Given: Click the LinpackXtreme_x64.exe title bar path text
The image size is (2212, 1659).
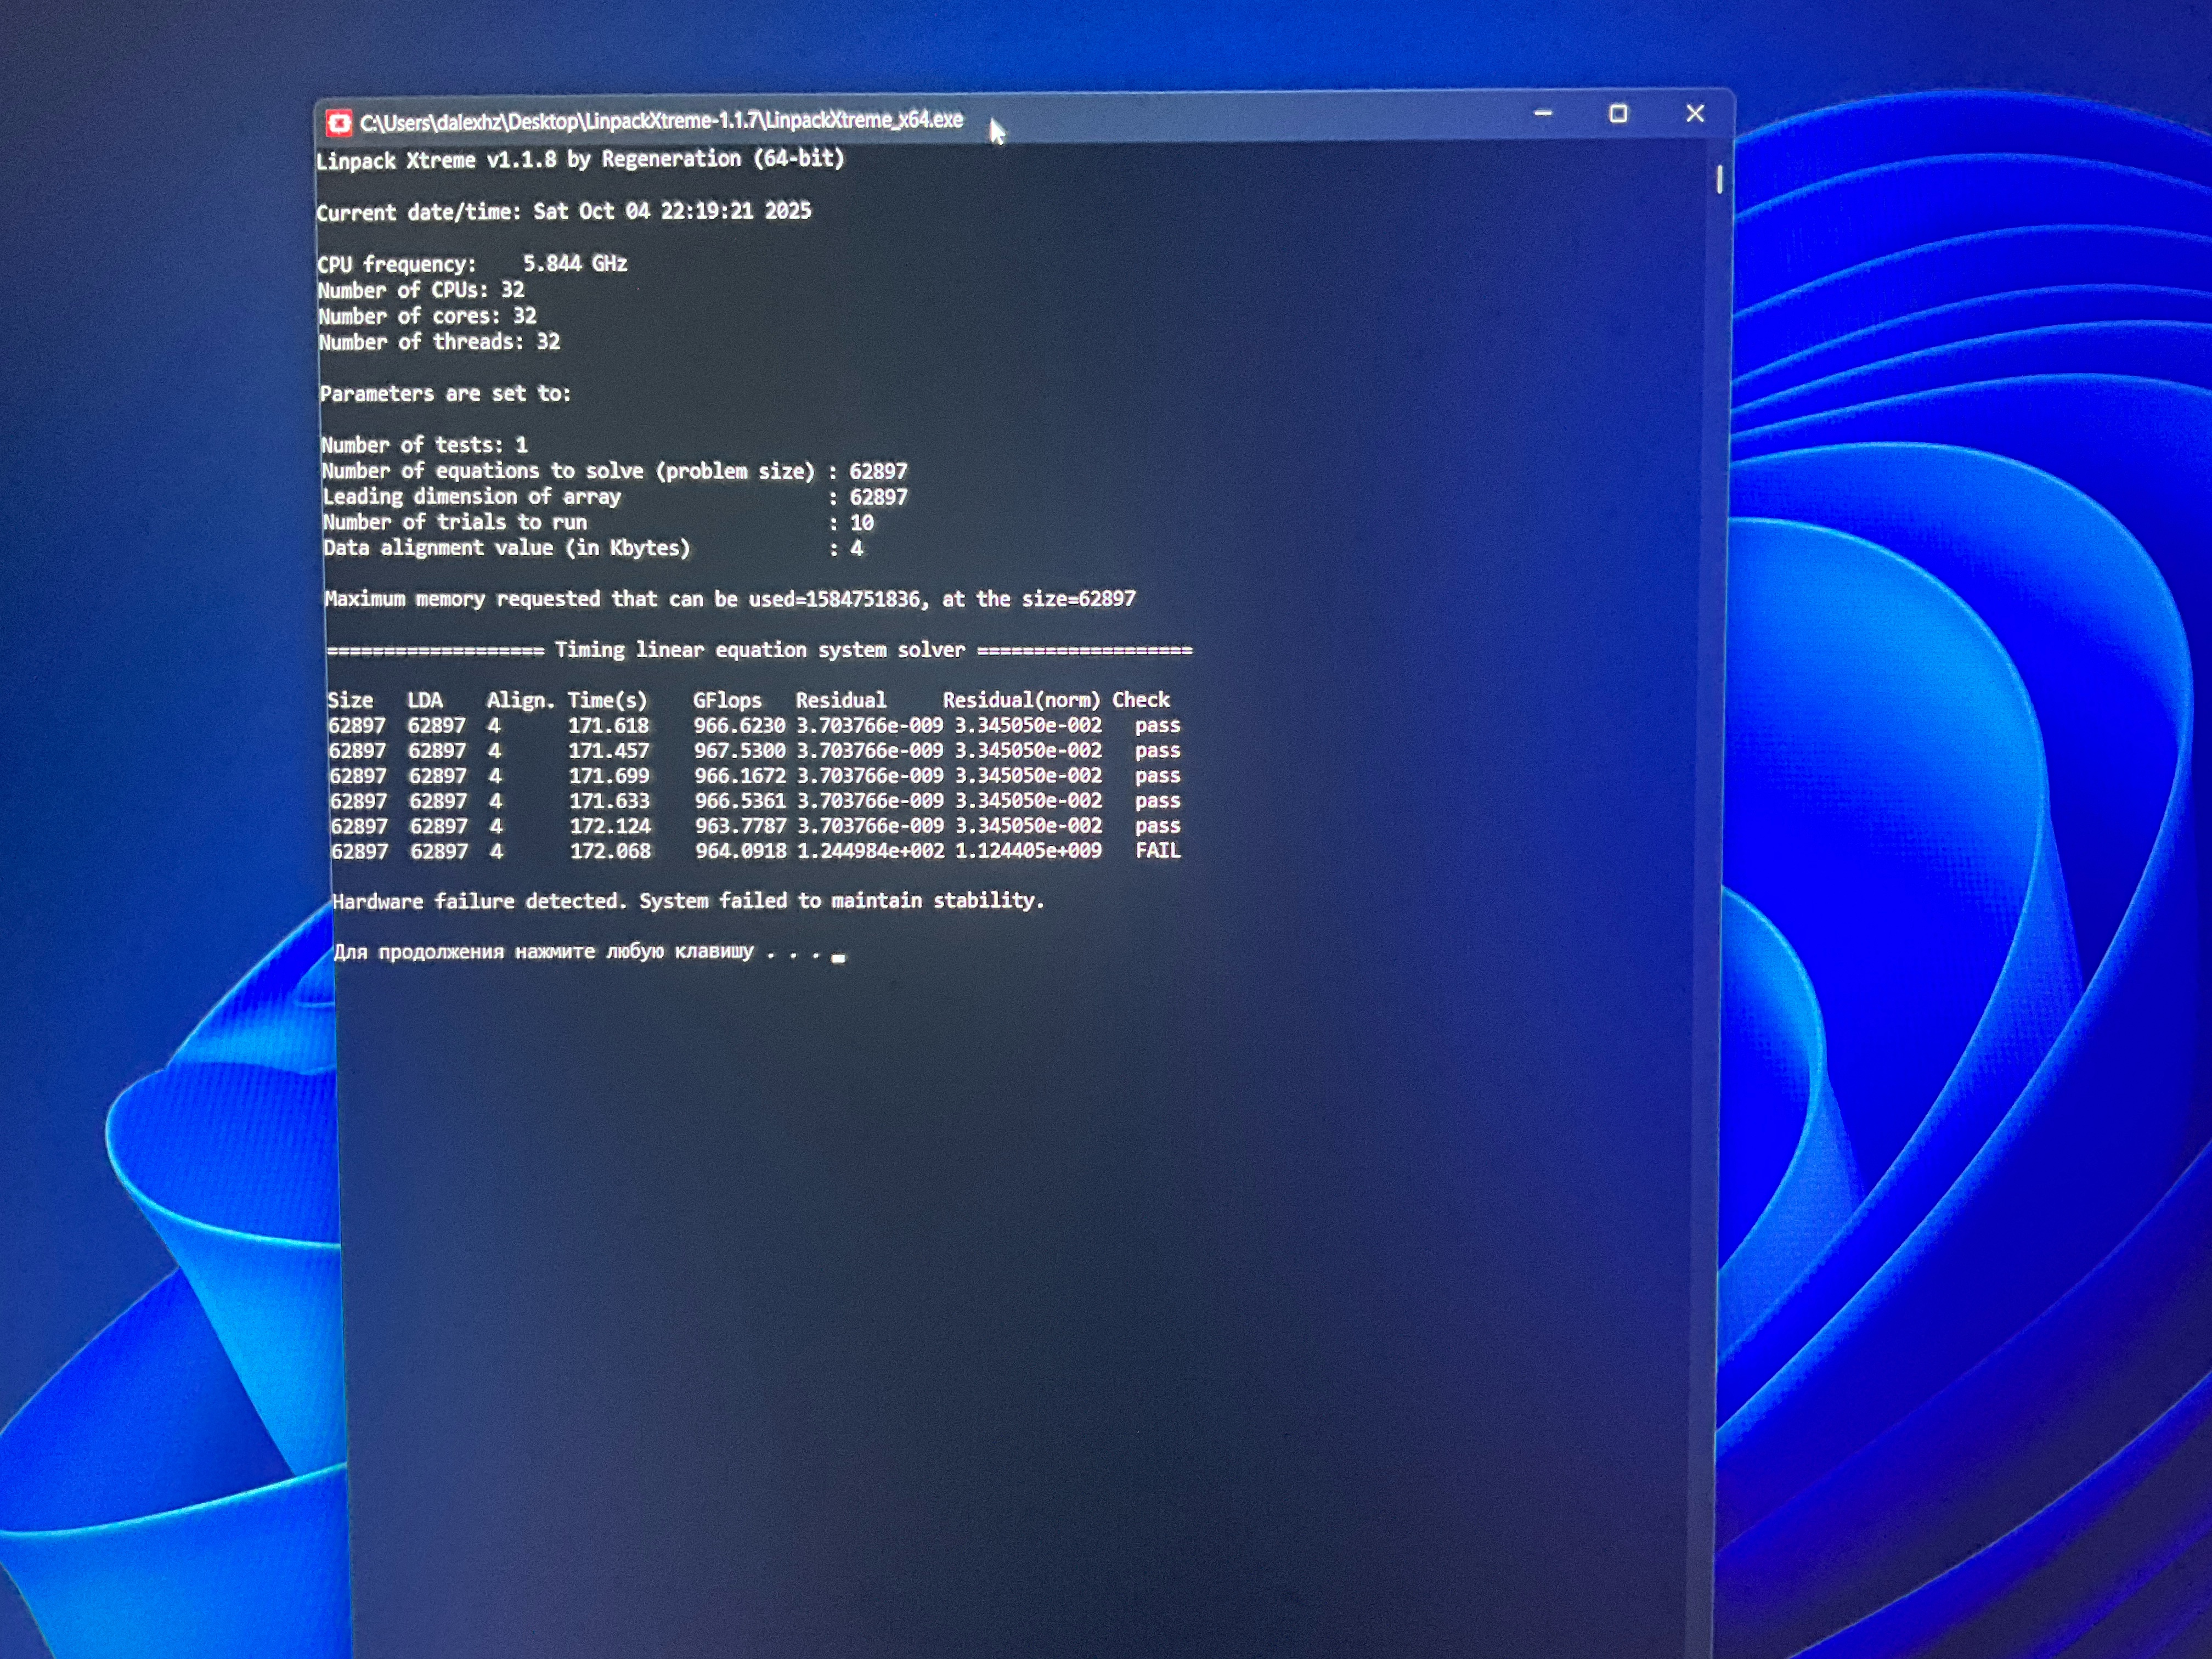Looking at the screenshot, I should click(x=661, y=121).
